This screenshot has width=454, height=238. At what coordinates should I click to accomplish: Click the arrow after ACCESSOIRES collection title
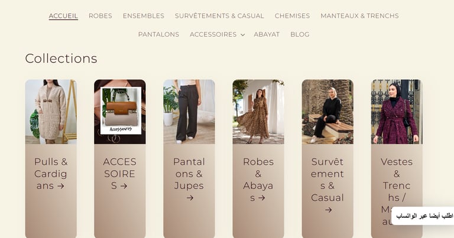click(124, 186)
